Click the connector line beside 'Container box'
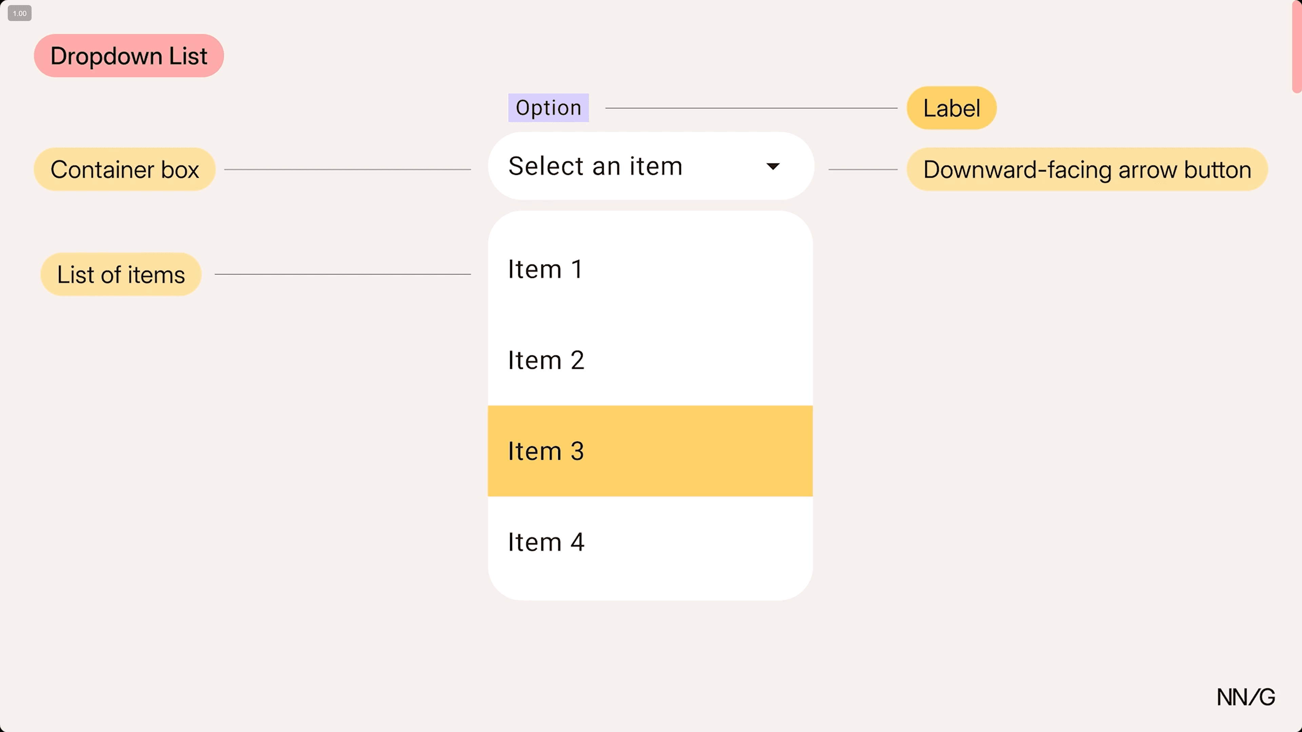The height and width of the screenshot is (732, 1302). (x=347, y=170)
